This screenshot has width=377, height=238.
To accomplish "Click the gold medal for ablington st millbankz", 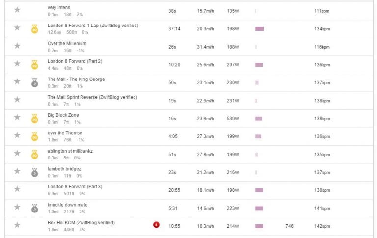I will [35, 155].
